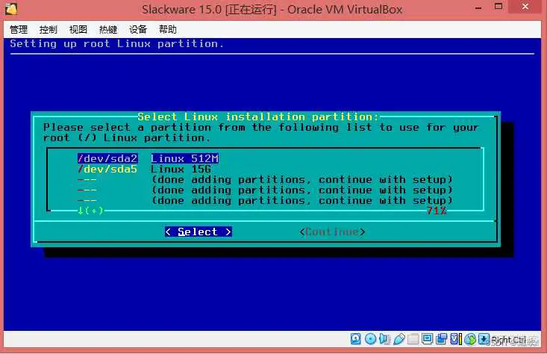The height and width of the screenshot is (354, 547).
Task: Maximize the VirtualBox window
Action: [x=498, y=6]
